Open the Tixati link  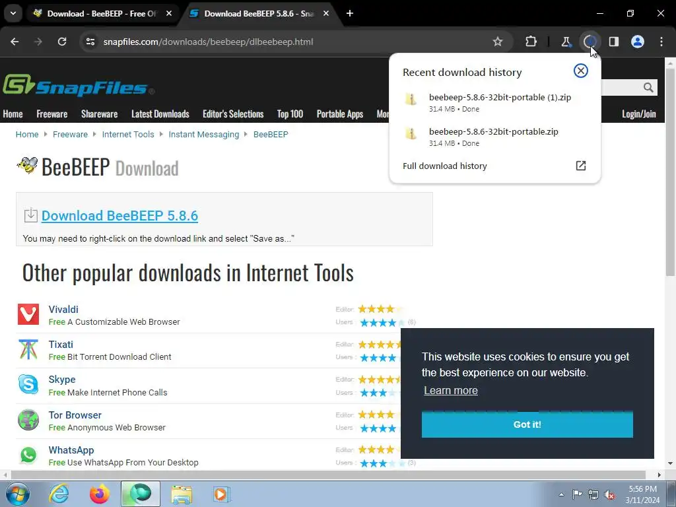61,345
